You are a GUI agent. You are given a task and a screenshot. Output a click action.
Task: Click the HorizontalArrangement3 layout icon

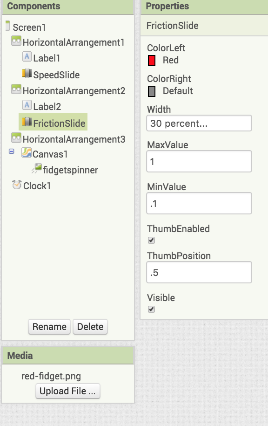[16, 138]
